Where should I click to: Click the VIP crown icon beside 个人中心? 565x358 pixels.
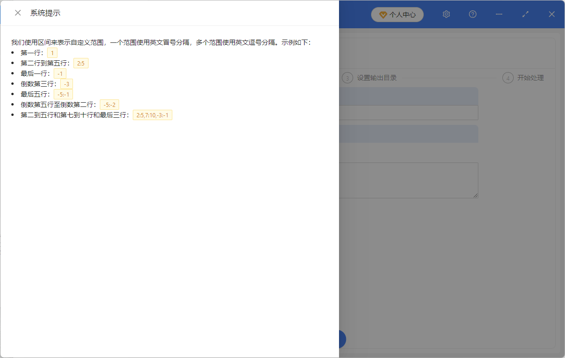pos(382,15)
